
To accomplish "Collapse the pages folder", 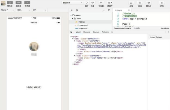I will (x=71, y=15).
